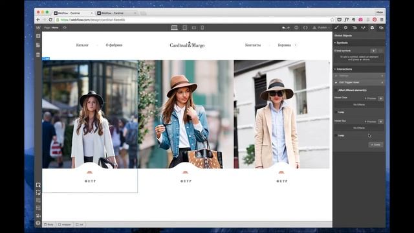The height and width of the screenshot is (233, 414).
Task: Open the CMS Collections panel icon
Action: click(38, 54)
